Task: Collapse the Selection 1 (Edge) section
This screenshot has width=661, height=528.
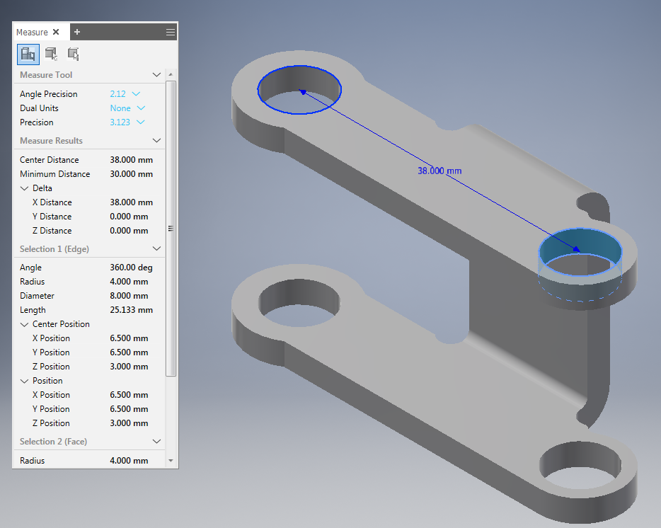Action: point(156,249)
